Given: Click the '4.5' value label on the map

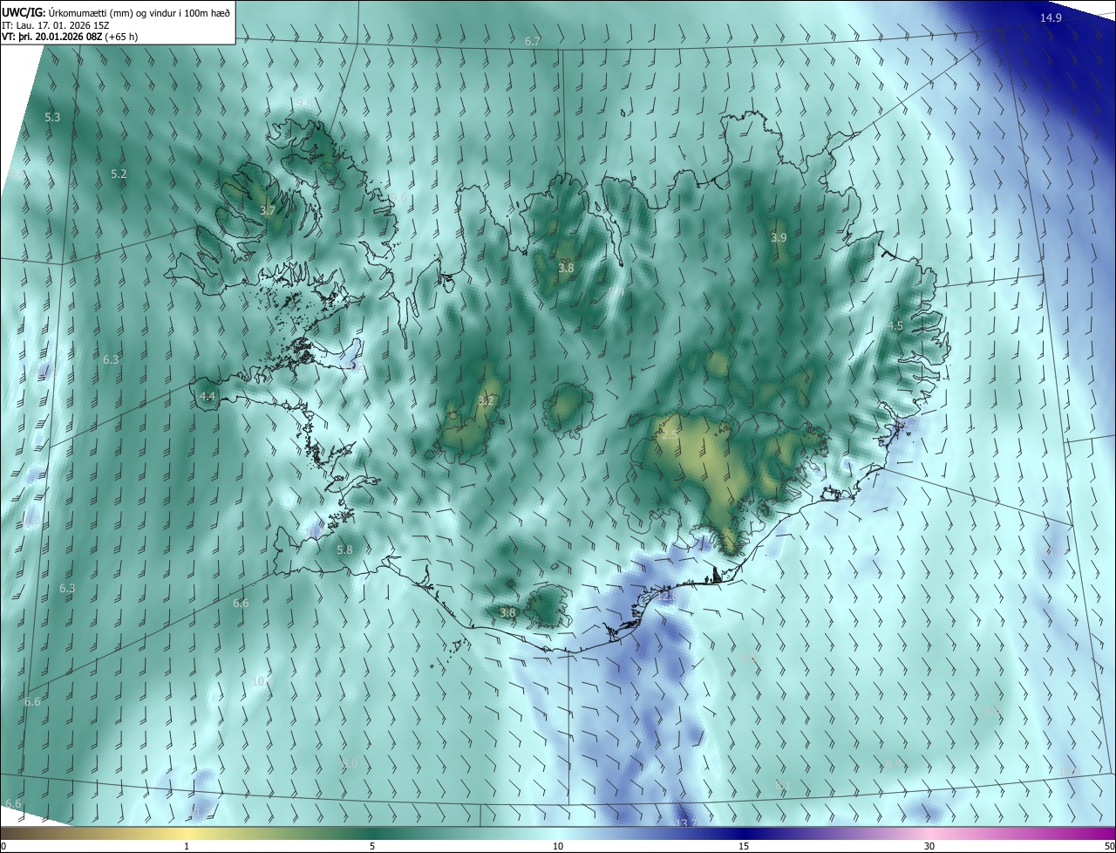Looking at the screenshot, I should pyautogui.click(x=895, y=326).
